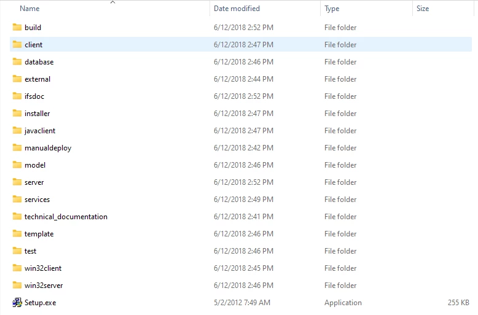Click the file name 'technical_documentation'
Screen dimensions: 478x315
click(66, 217)
